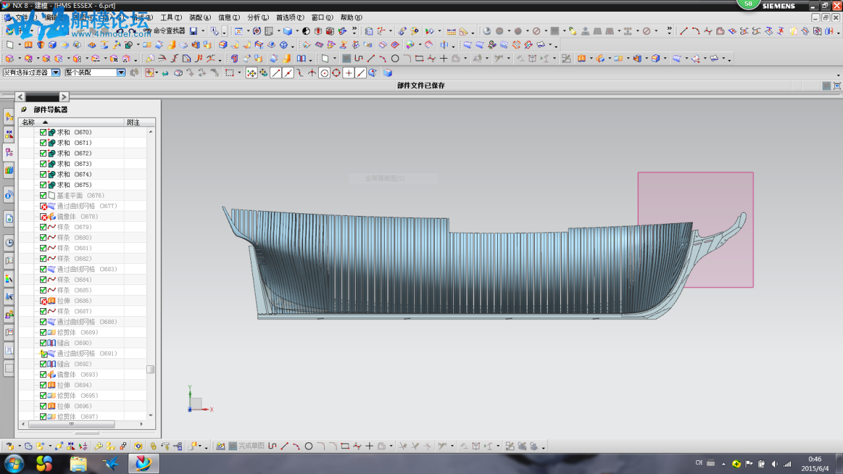
Task: Open the file explorer taskbar icon
Action: coord(78,463)
